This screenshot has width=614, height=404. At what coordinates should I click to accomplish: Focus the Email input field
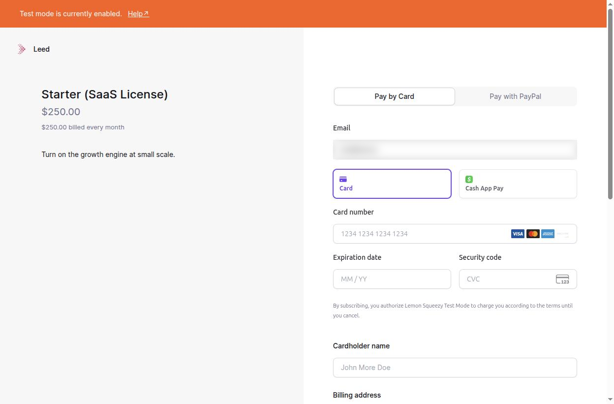pos(455,150)
